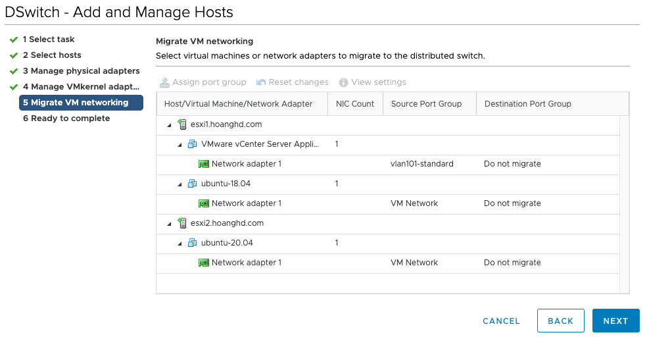Viewport: 647px width, 341px height.
Task: Select the ubuntu-18.04 row label
Action: coord(226,184)
